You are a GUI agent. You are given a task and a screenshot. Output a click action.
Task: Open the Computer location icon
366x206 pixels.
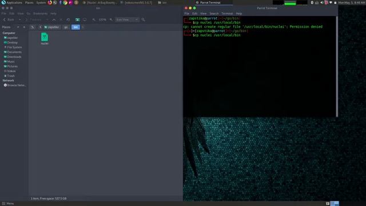tap(85, 20)
